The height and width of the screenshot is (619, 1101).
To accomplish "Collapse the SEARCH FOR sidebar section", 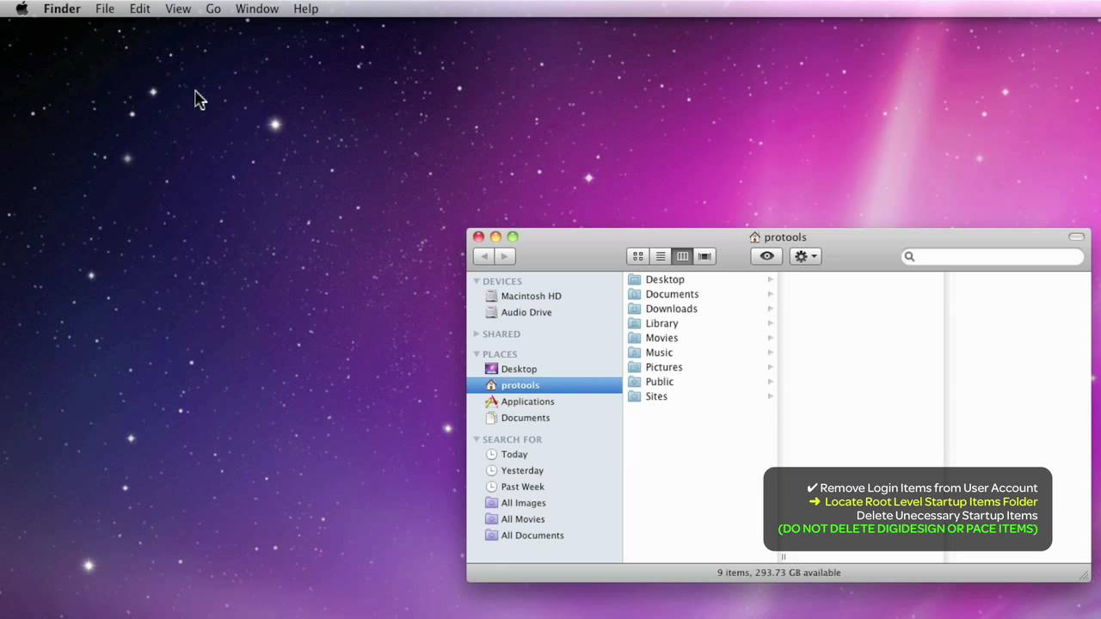I will (477, 438).
